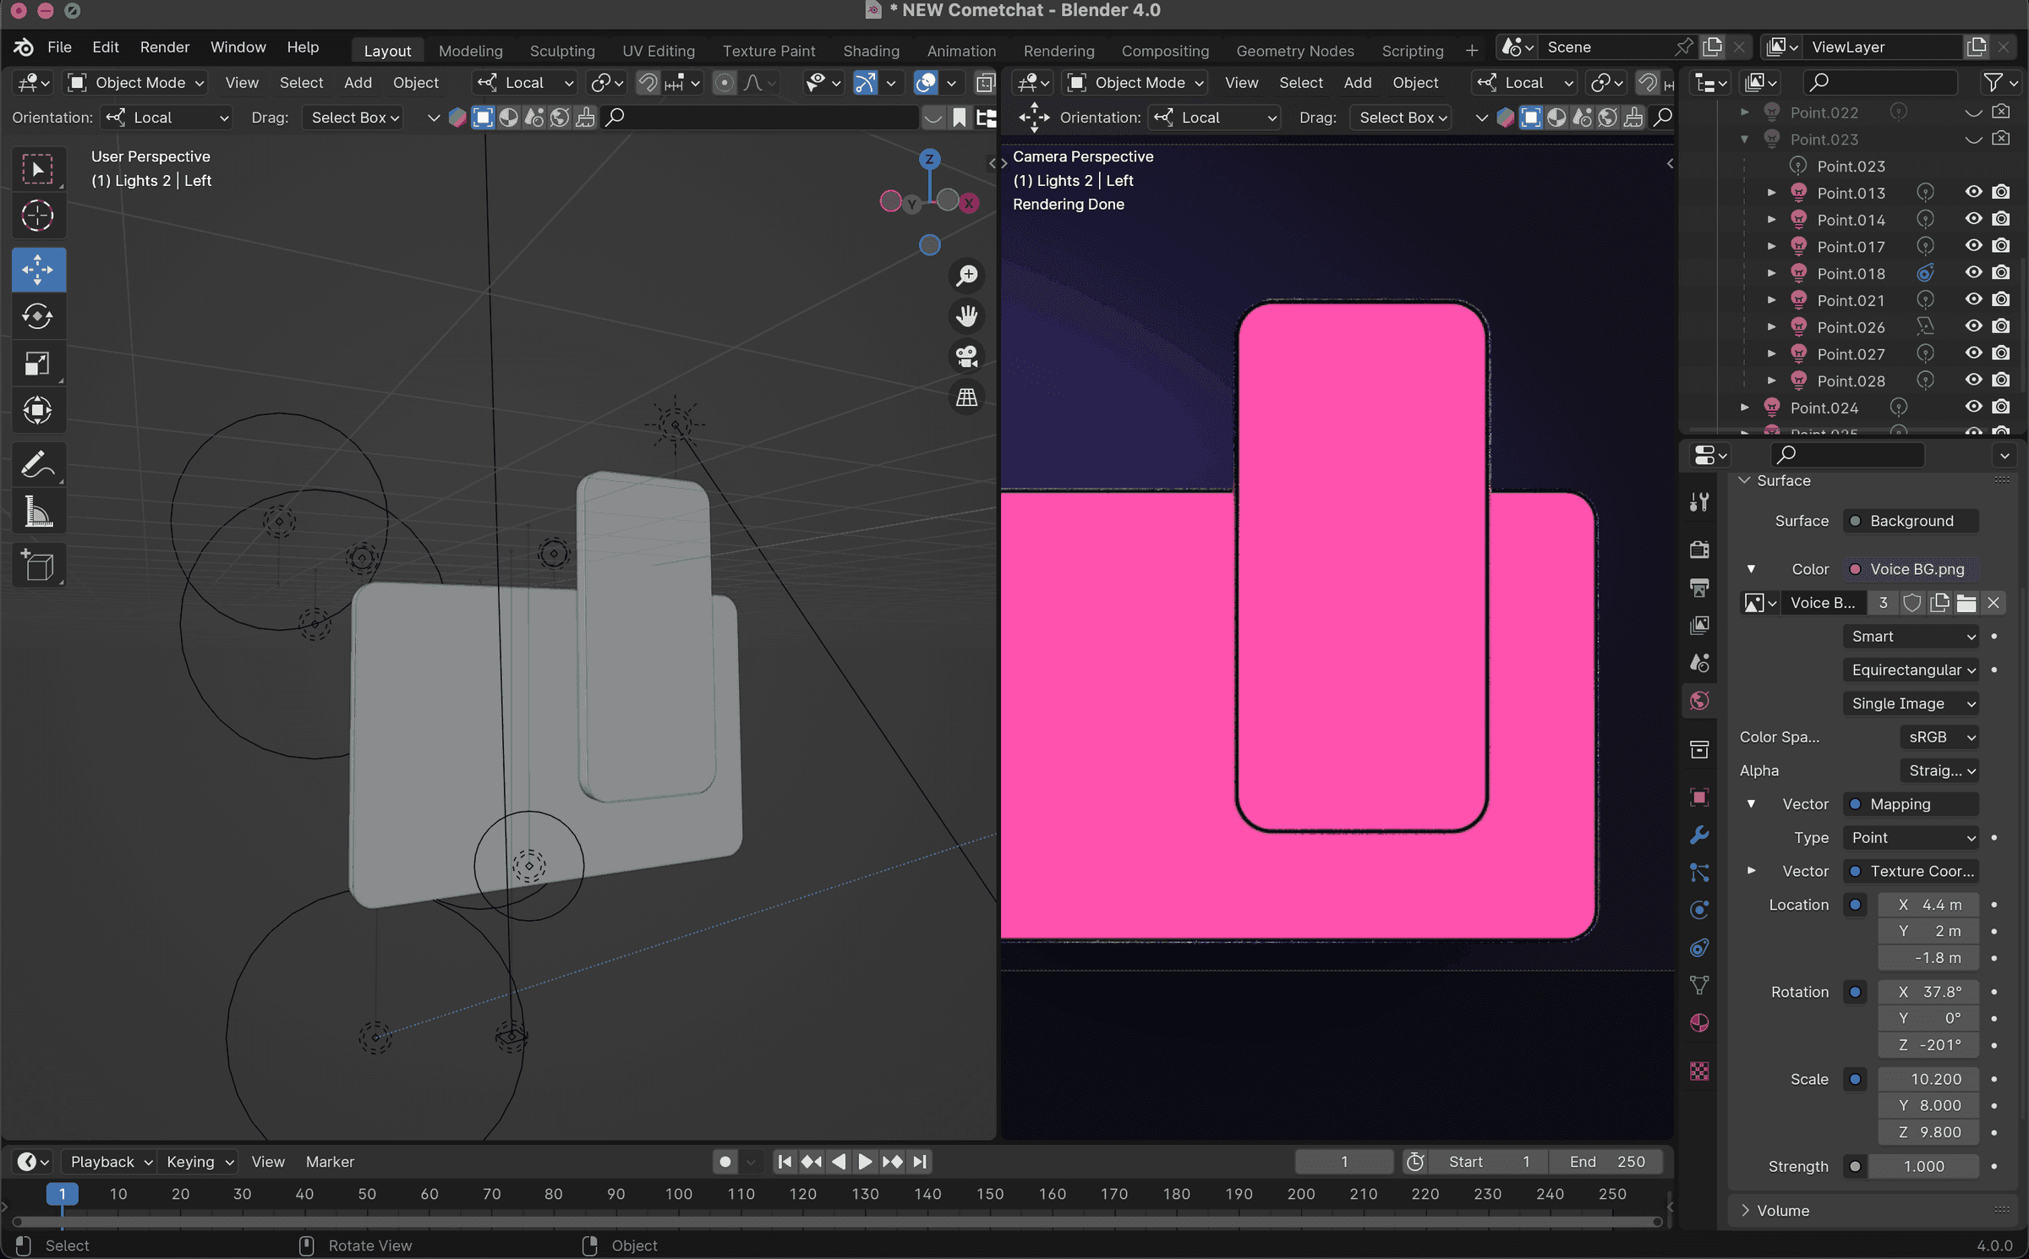Select the Add Cube tool
The width and height of the screenshot is (2029, 1259).
[38, 567]
